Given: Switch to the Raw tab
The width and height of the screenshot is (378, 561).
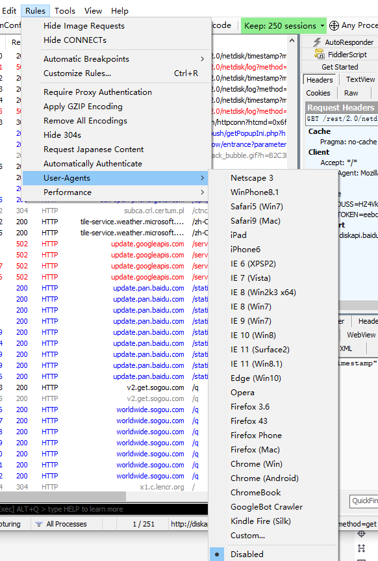Looking at the screenshot, I should pyautogui.click(x=351, y=93).
